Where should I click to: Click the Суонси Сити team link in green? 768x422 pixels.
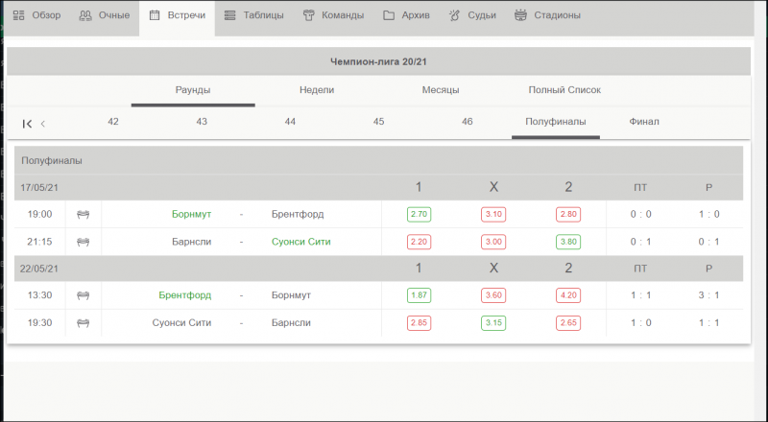[301, 242]
